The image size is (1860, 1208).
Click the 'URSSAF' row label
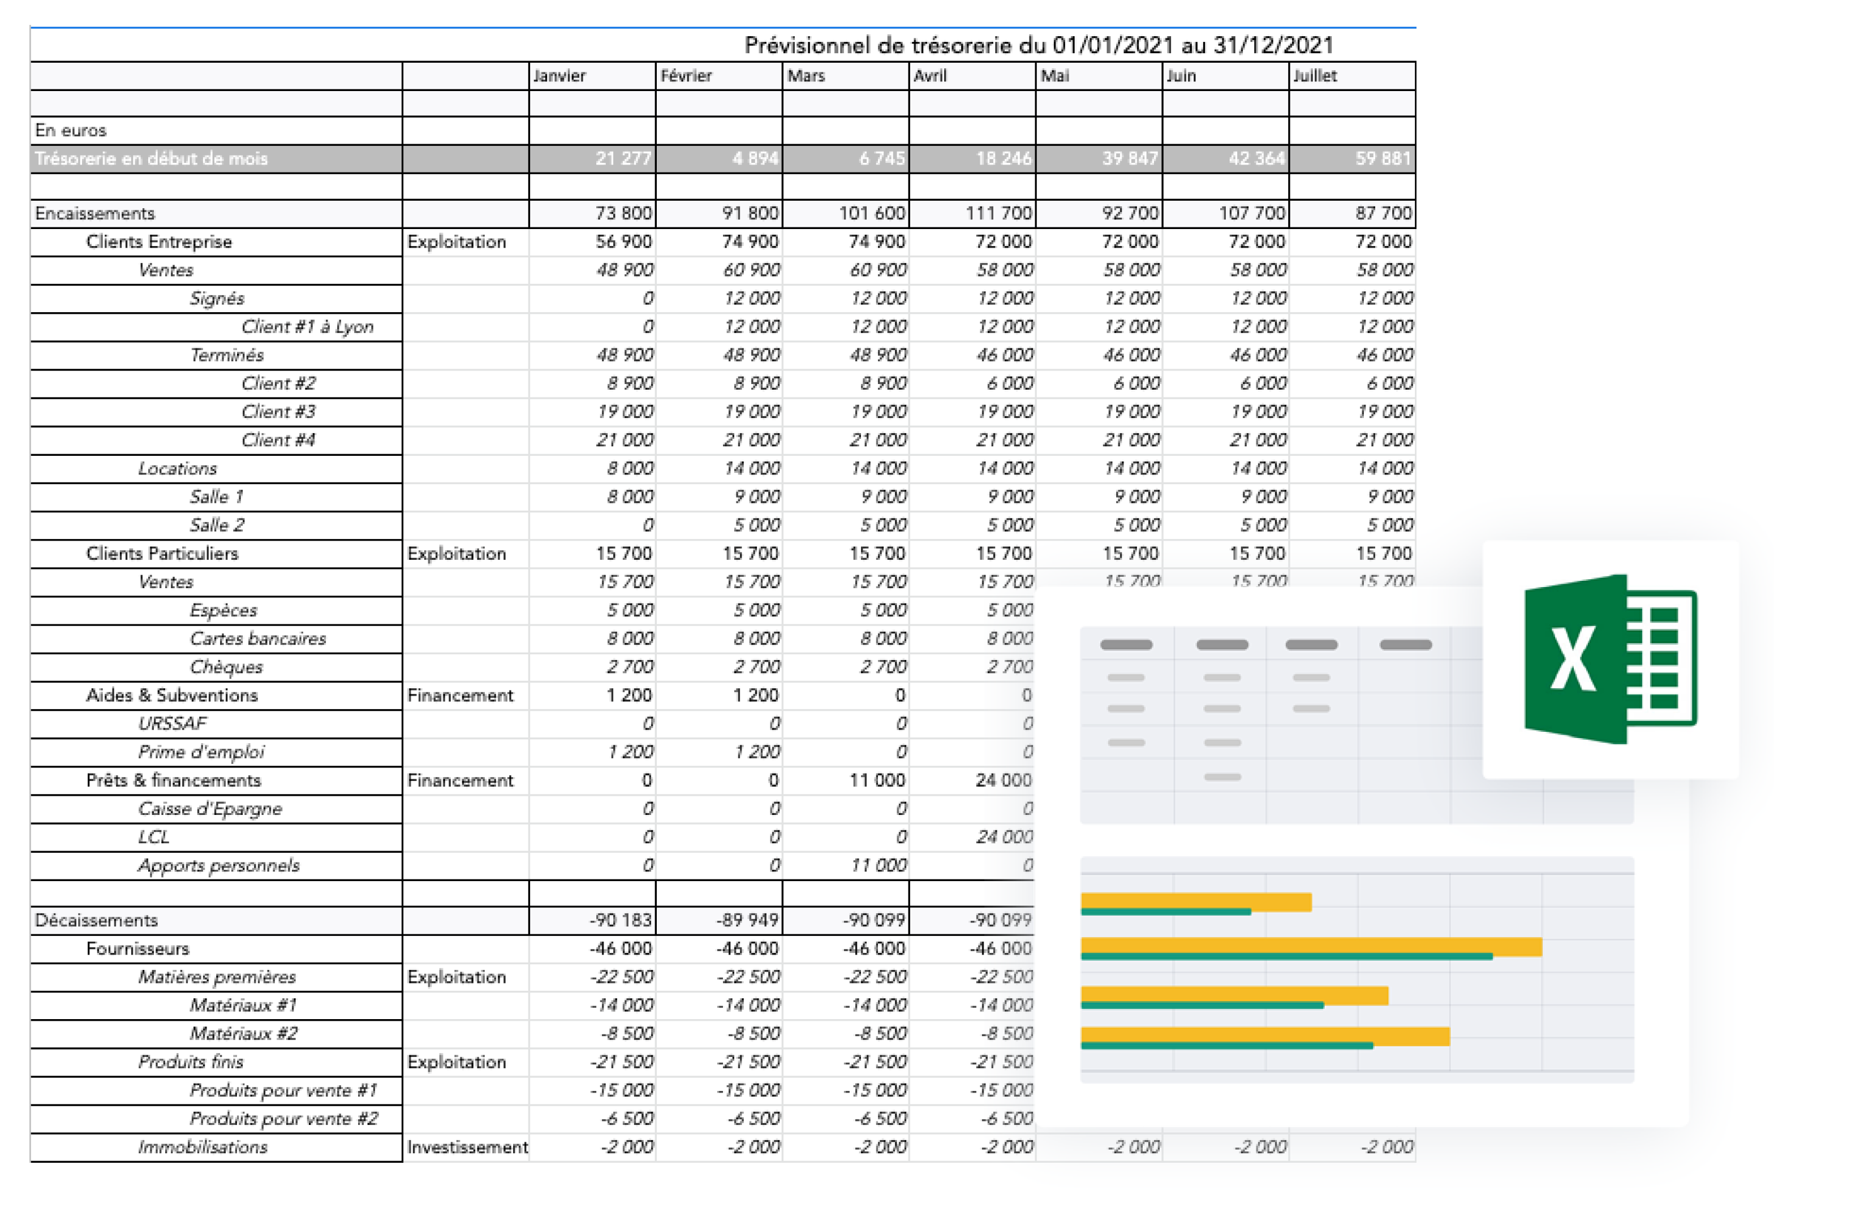[217, 724]
